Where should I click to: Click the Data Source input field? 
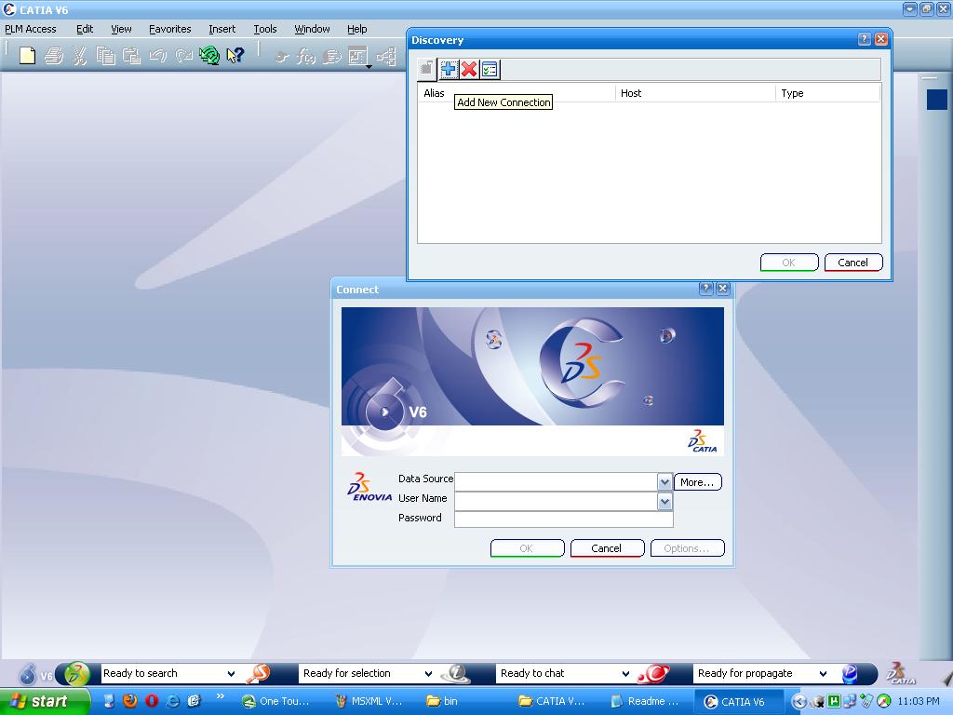tap(557, 482)
